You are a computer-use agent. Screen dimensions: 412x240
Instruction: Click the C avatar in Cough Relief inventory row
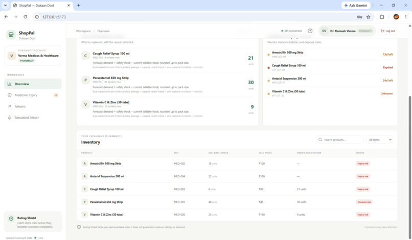coord(84,189)
